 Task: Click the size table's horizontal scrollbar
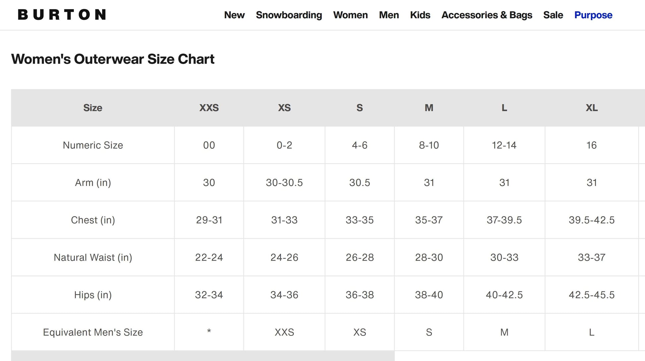(203, 356)
